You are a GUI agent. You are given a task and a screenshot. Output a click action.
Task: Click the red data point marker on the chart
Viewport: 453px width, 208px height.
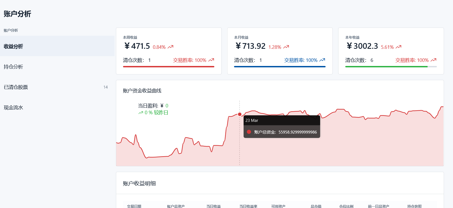tap(240, 114)
